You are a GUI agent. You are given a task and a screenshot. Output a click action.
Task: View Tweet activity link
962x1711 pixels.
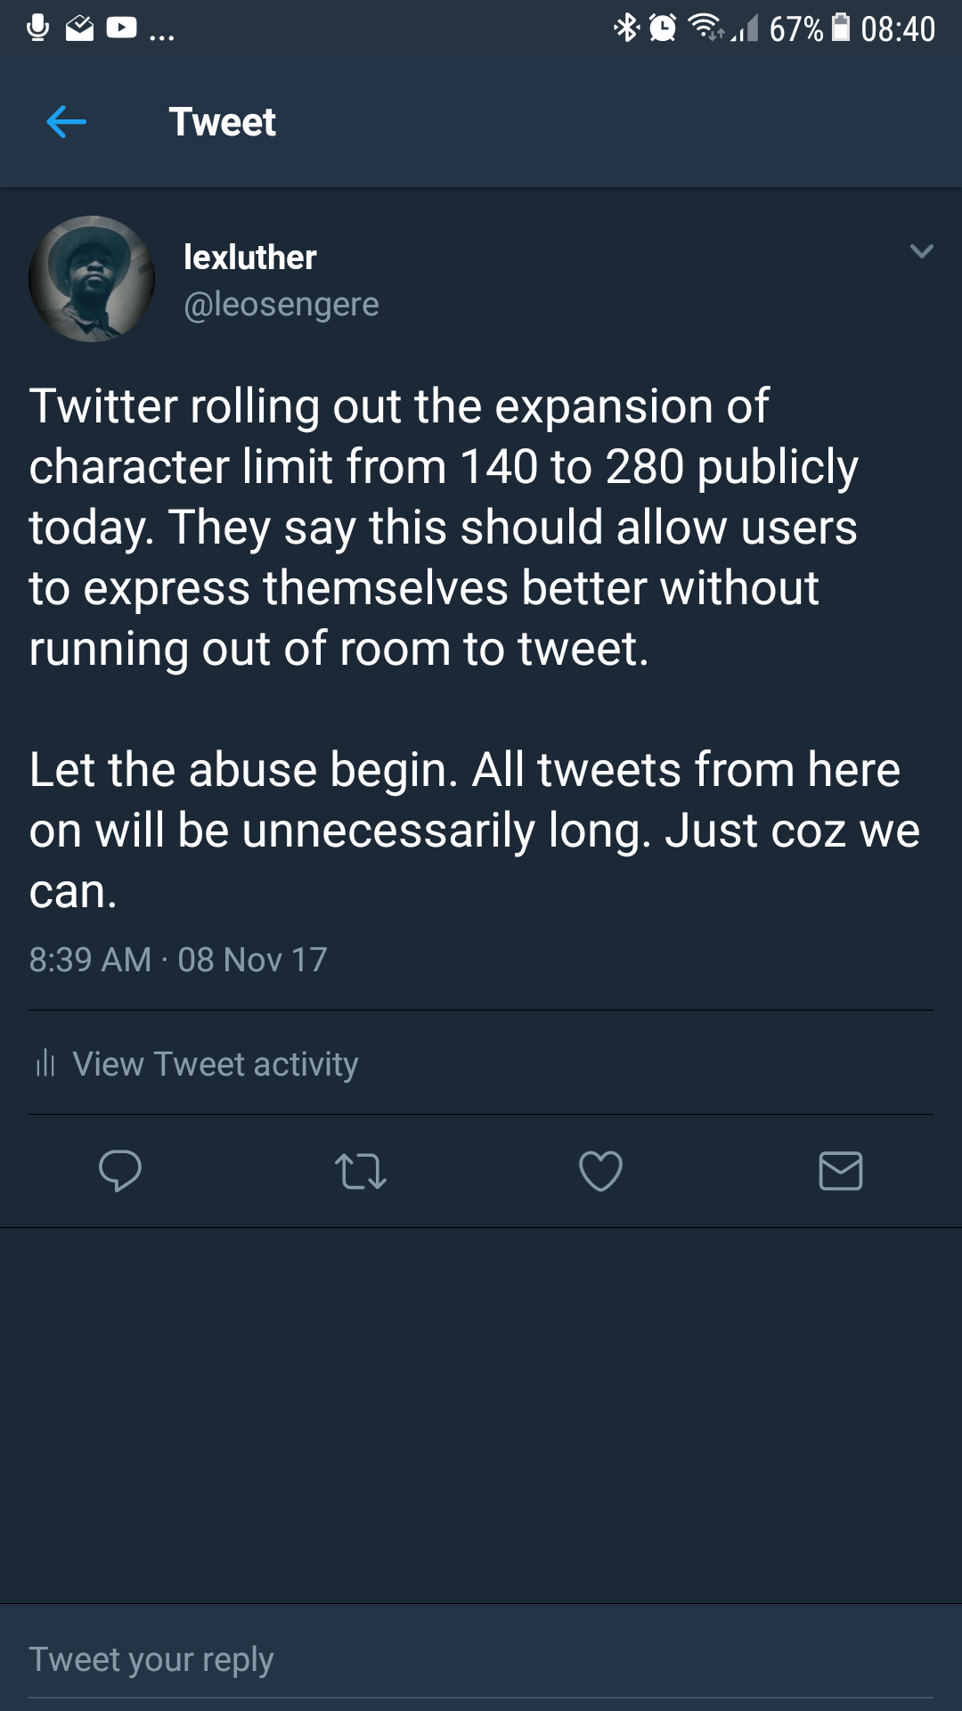click(216, 1063)
